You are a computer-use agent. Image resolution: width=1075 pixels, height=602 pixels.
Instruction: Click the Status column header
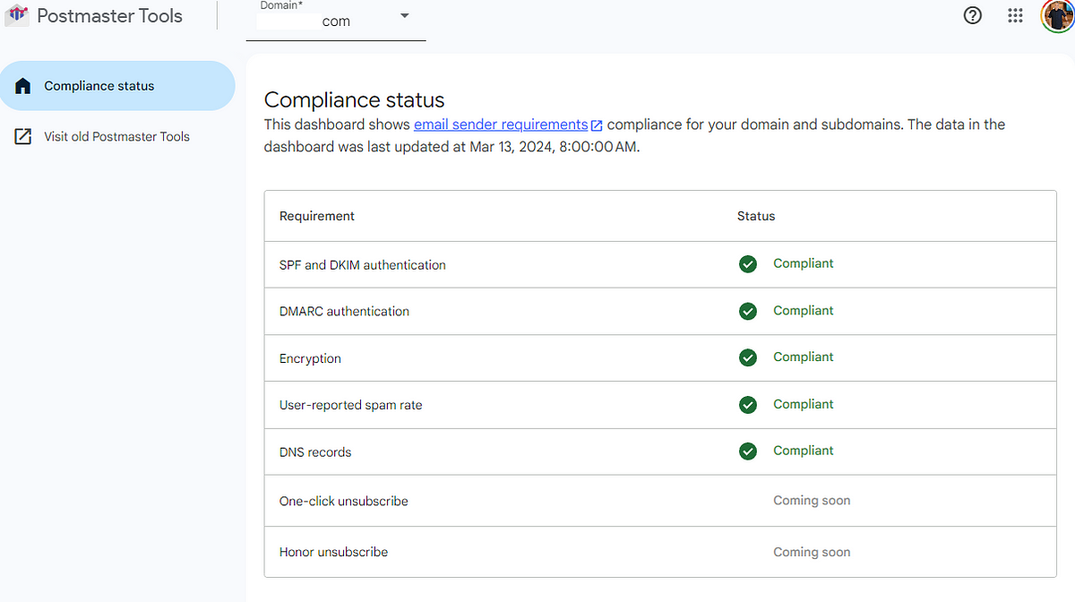click(756, 216)
